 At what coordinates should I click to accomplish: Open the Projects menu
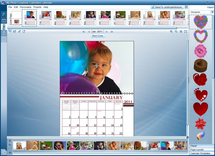[x=37, y=7]
